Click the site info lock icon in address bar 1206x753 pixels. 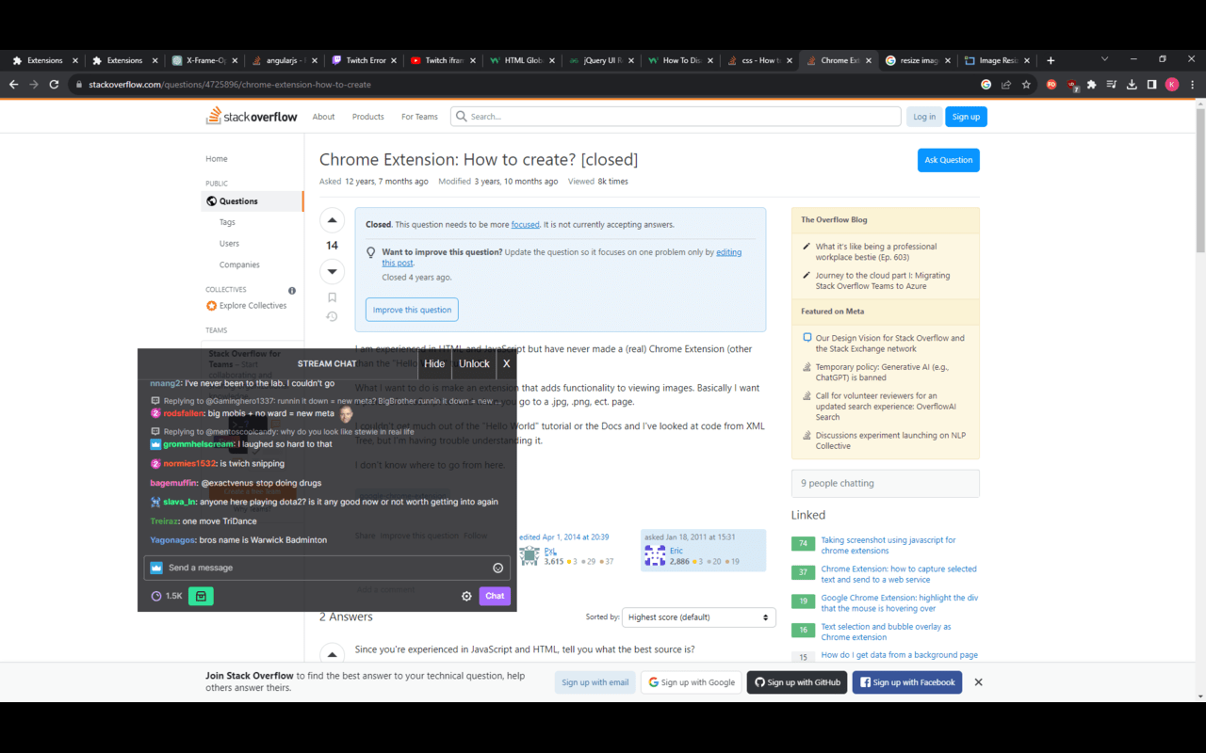pyautogui.click(x=77, y=85)
